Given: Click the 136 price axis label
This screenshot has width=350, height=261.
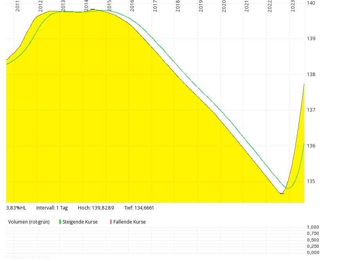Looking at the screenshot, I should click(311, 146).
